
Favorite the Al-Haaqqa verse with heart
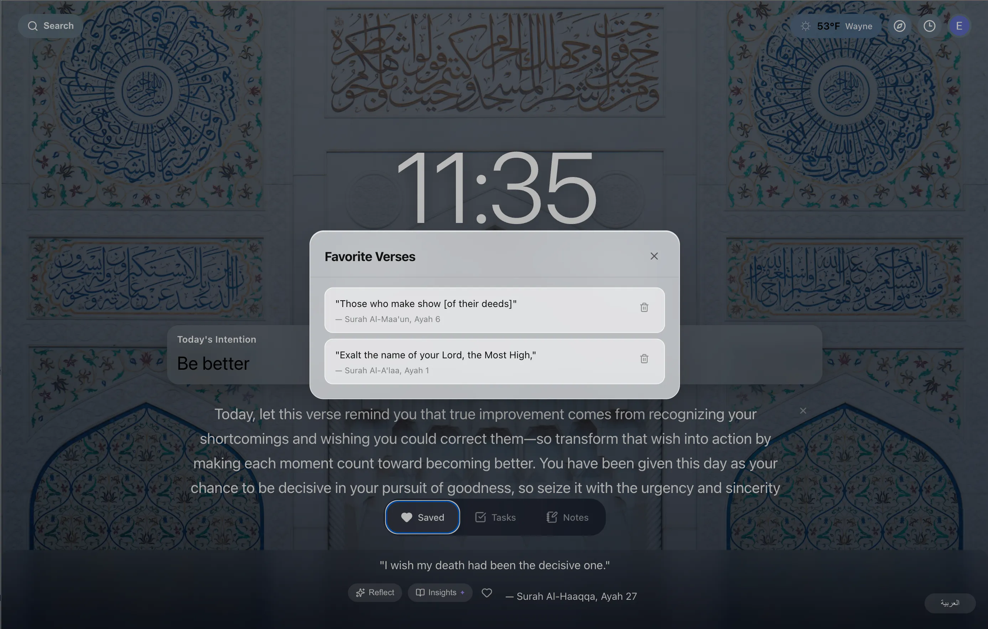click(487, 593)
